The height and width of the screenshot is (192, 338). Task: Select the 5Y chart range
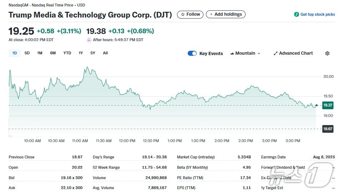point(93,53)
